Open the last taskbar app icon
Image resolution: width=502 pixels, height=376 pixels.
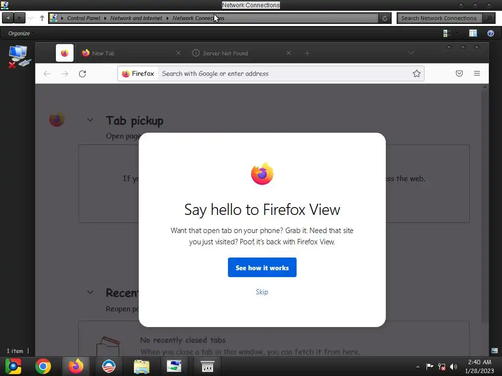[207, 366]
